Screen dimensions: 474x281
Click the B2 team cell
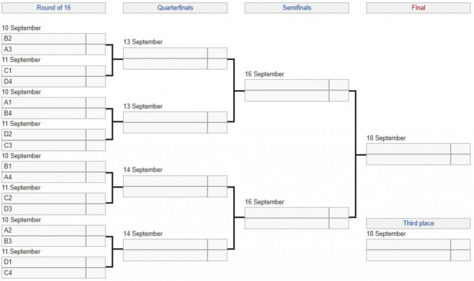click(44, 38)
